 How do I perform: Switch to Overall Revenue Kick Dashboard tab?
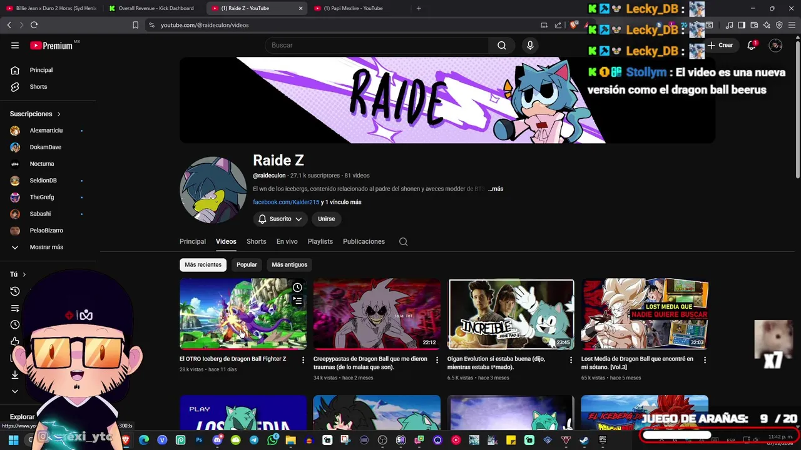[x=153, y=8]
